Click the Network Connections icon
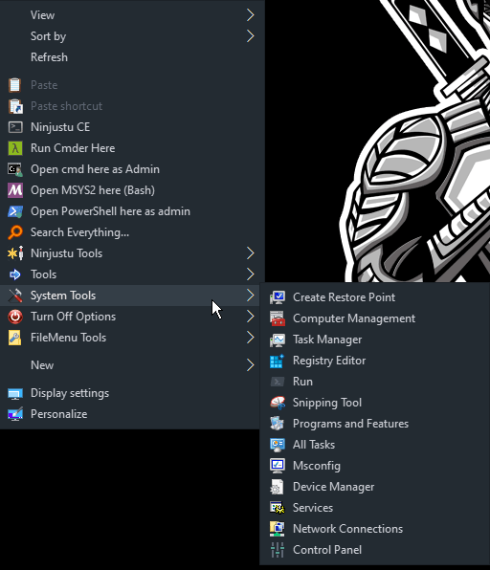This screenshot has height=570, width=490. (x=278, y=529)
